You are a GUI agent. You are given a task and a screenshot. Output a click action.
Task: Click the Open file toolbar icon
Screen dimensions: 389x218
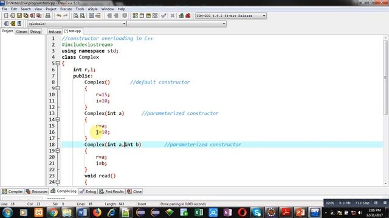click(x=12, y=16)
